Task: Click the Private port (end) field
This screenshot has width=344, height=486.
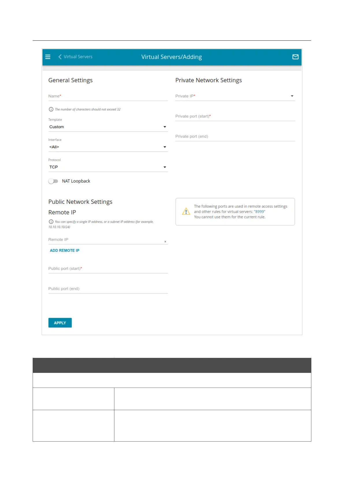Action: coord(235,137)
